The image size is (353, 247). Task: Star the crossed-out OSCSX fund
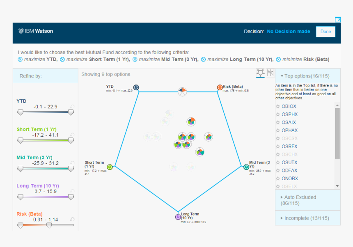point(278,138)
